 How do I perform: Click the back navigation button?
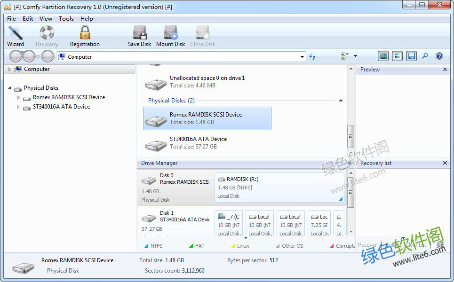(x=16, y=56)
